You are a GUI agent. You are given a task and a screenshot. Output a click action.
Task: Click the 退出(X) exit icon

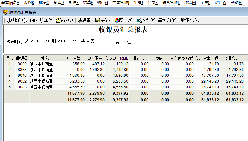tap(183, 20)
